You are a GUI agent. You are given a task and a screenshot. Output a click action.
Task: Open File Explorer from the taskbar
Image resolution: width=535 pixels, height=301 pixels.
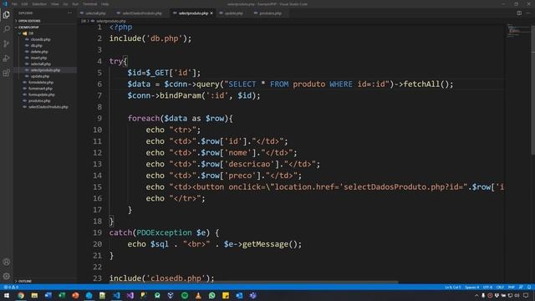coord(34,295)
